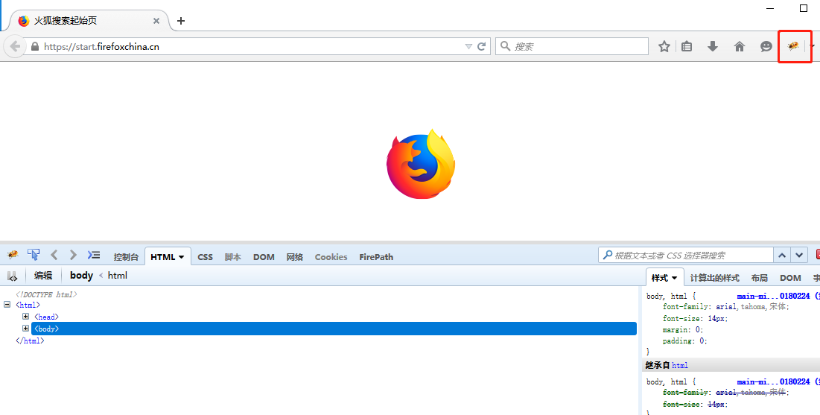Open the 布局 side tab

(760, 278)
